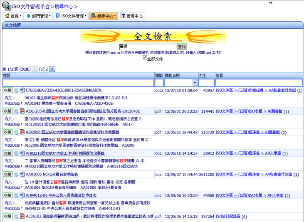Click 收藏 for AC06102 document
Screen dimensions: 304x222
tap(8, 216)
